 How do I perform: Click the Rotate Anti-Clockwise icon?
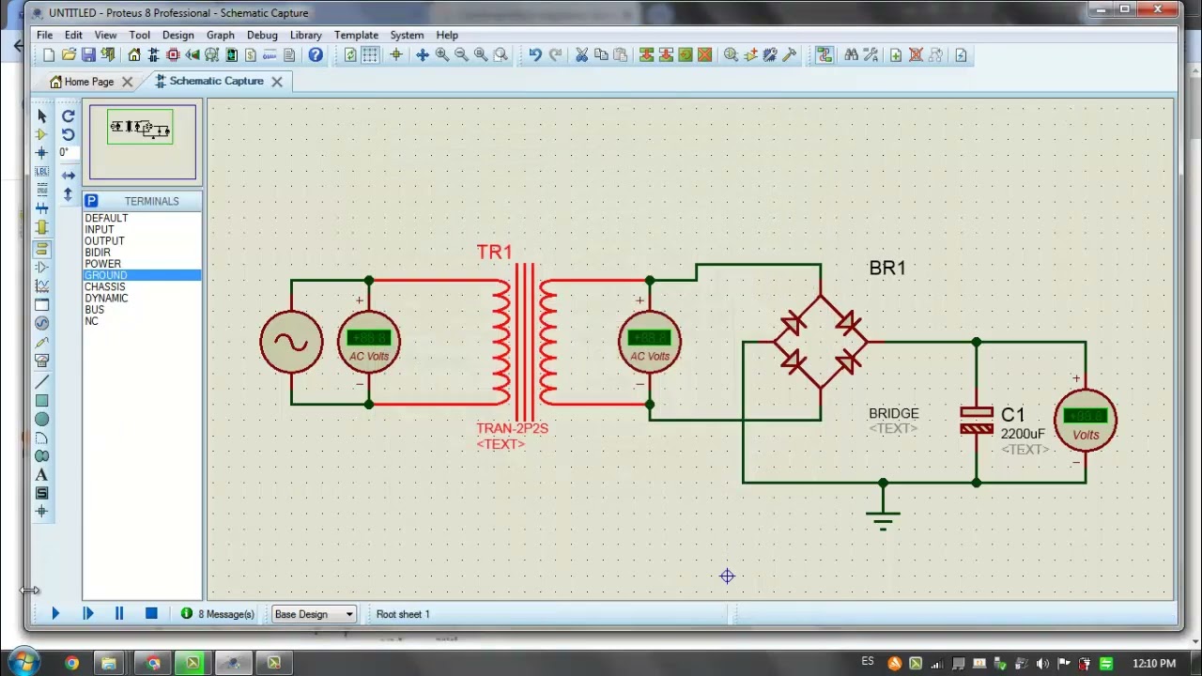[68, 134]
